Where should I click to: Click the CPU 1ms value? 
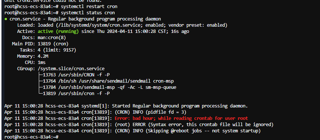(42, 63)
